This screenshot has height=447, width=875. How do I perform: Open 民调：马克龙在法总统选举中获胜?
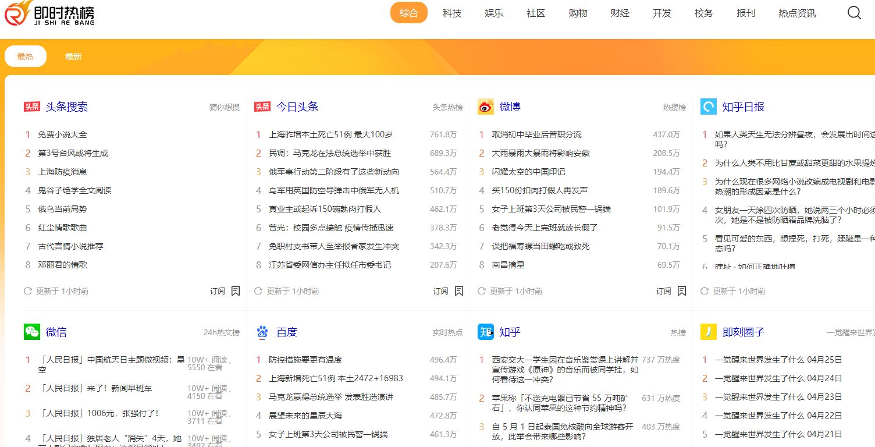[330, 153]
